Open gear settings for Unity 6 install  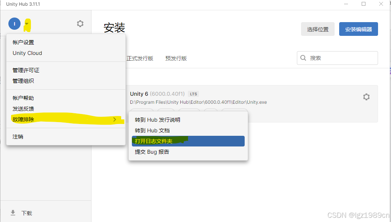tap(366, 97)
